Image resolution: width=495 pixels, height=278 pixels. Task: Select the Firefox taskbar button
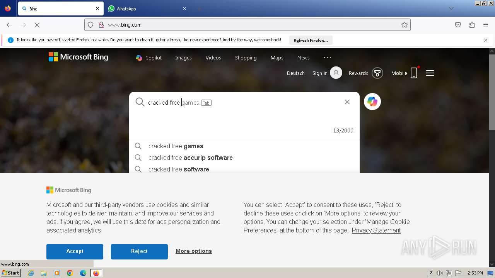pyautogui.click(x=96, y=273)
